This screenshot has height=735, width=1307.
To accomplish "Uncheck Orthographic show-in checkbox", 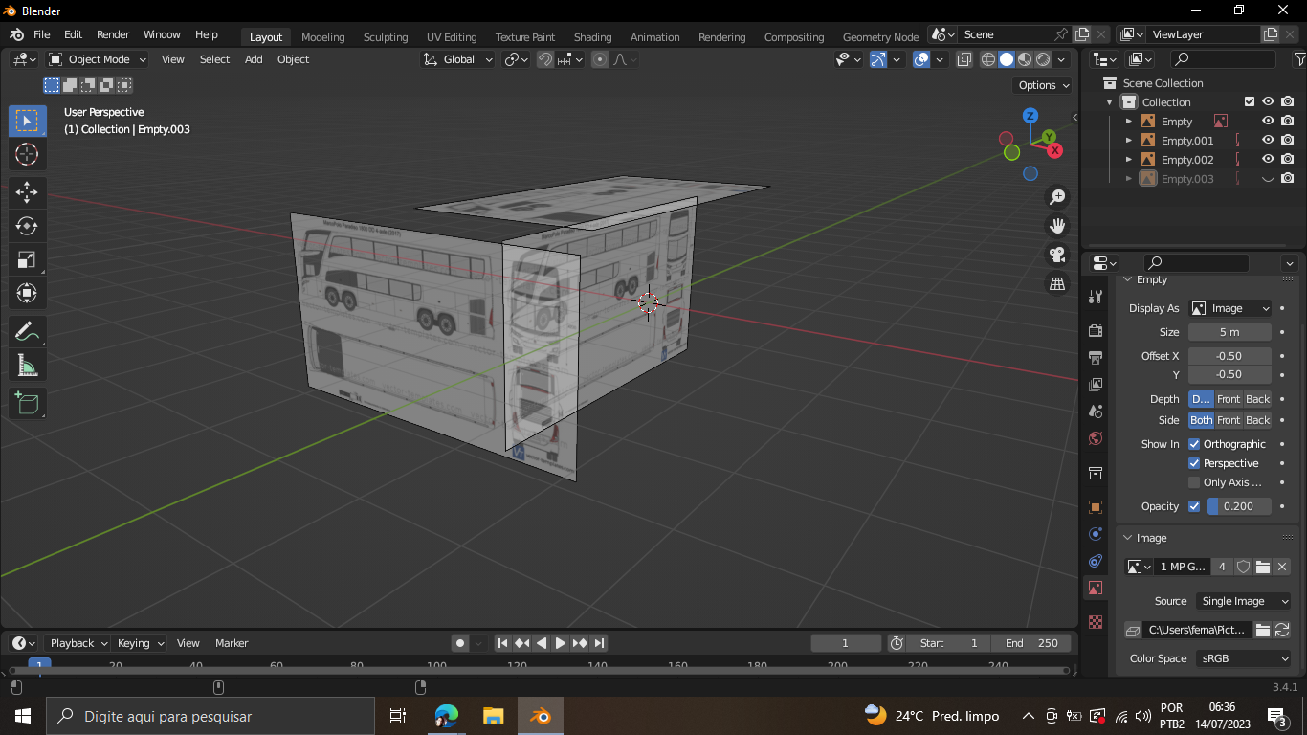I will pos(1194,444).
